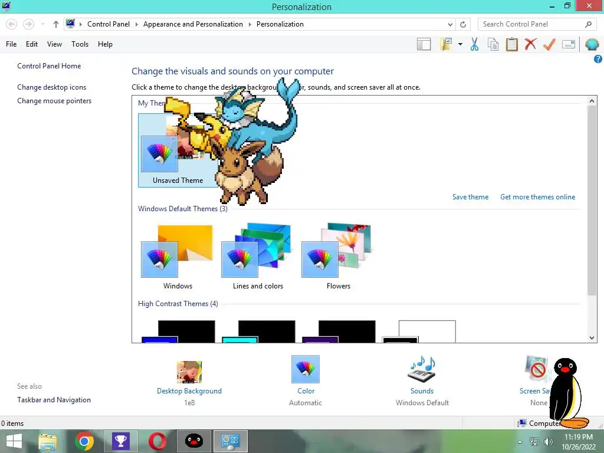The image size is (604, 453).
Task: Launch Google Chrome from the taskbar
Action: pyautogui.click(x=84, y=441)
